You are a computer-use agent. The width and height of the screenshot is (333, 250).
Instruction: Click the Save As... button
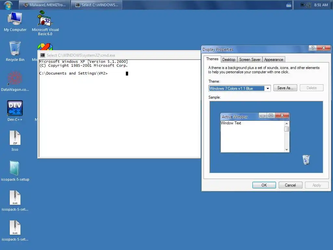tap(285, 88)
